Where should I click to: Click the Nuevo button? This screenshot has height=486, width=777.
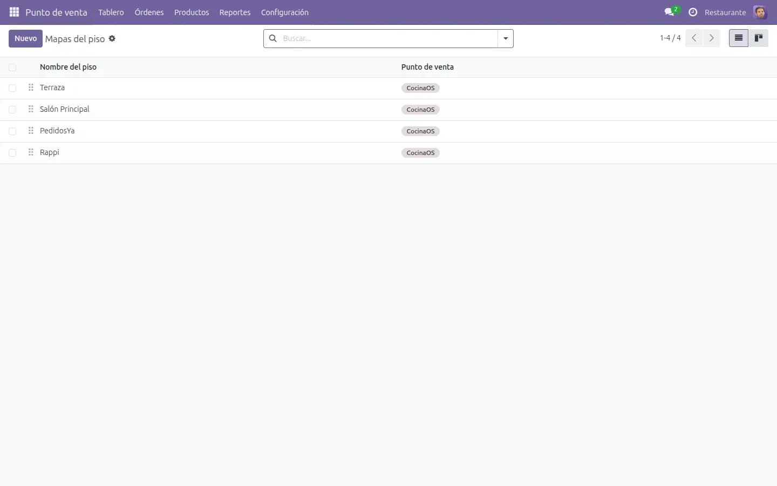pos(25,38)
